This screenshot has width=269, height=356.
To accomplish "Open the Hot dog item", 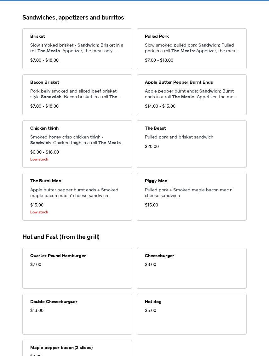I will 192,314.
